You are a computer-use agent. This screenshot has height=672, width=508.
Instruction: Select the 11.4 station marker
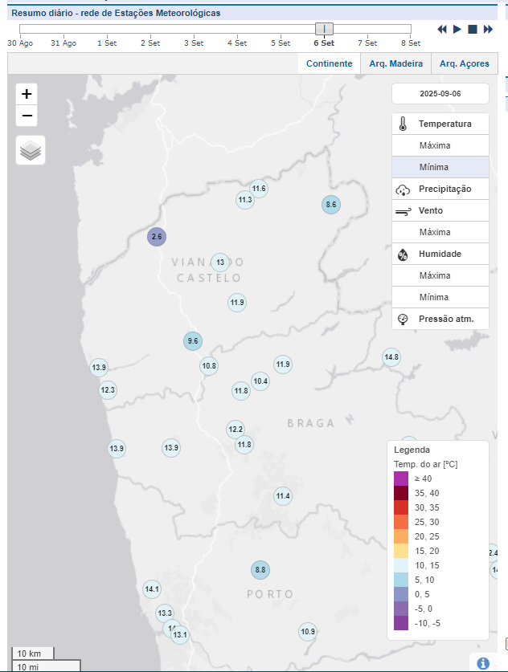pos(283,496)
